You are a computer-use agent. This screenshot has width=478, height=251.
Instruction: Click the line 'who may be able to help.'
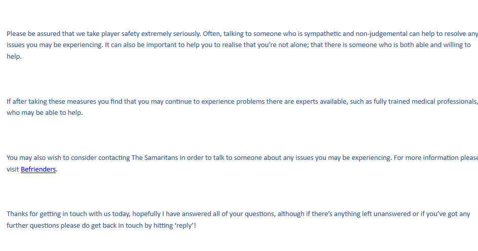point(45,113)
